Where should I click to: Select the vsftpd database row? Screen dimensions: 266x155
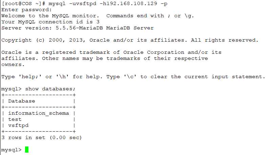pos(39,125)
